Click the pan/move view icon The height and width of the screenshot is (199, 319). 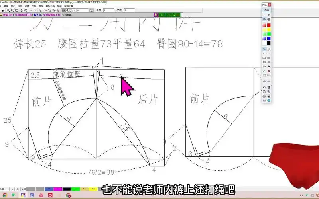coord(21,10)
